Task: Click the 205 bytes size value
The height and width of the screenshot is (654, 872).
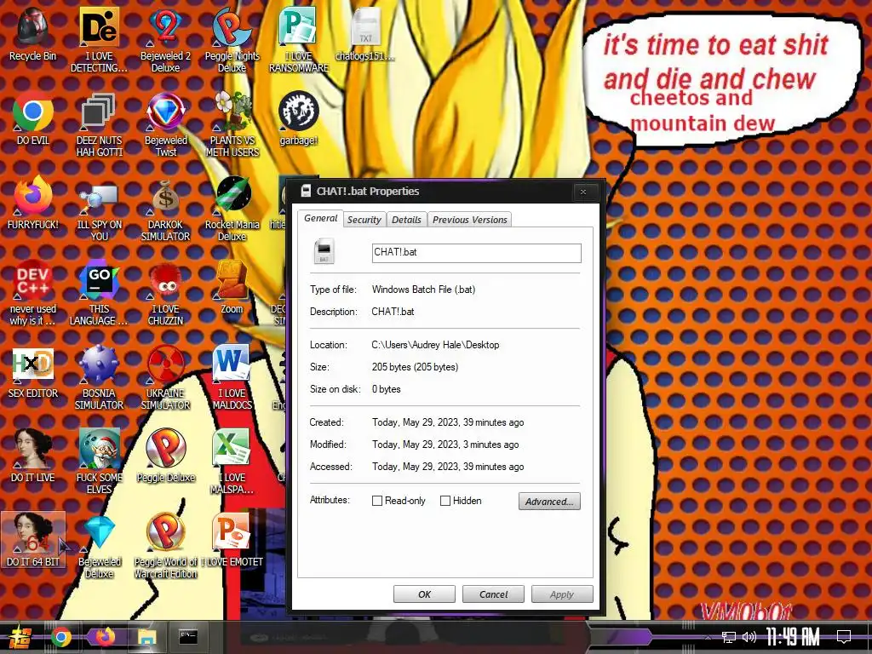Action: (415, 367)
